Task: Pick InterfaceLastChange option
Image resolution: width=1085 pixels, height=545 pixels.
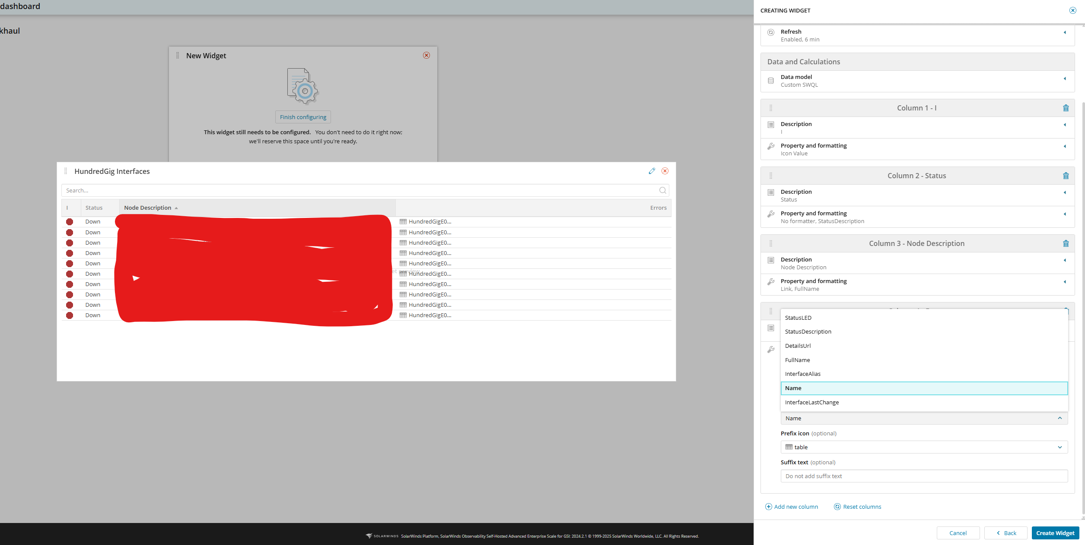Action: coord(811,403)
